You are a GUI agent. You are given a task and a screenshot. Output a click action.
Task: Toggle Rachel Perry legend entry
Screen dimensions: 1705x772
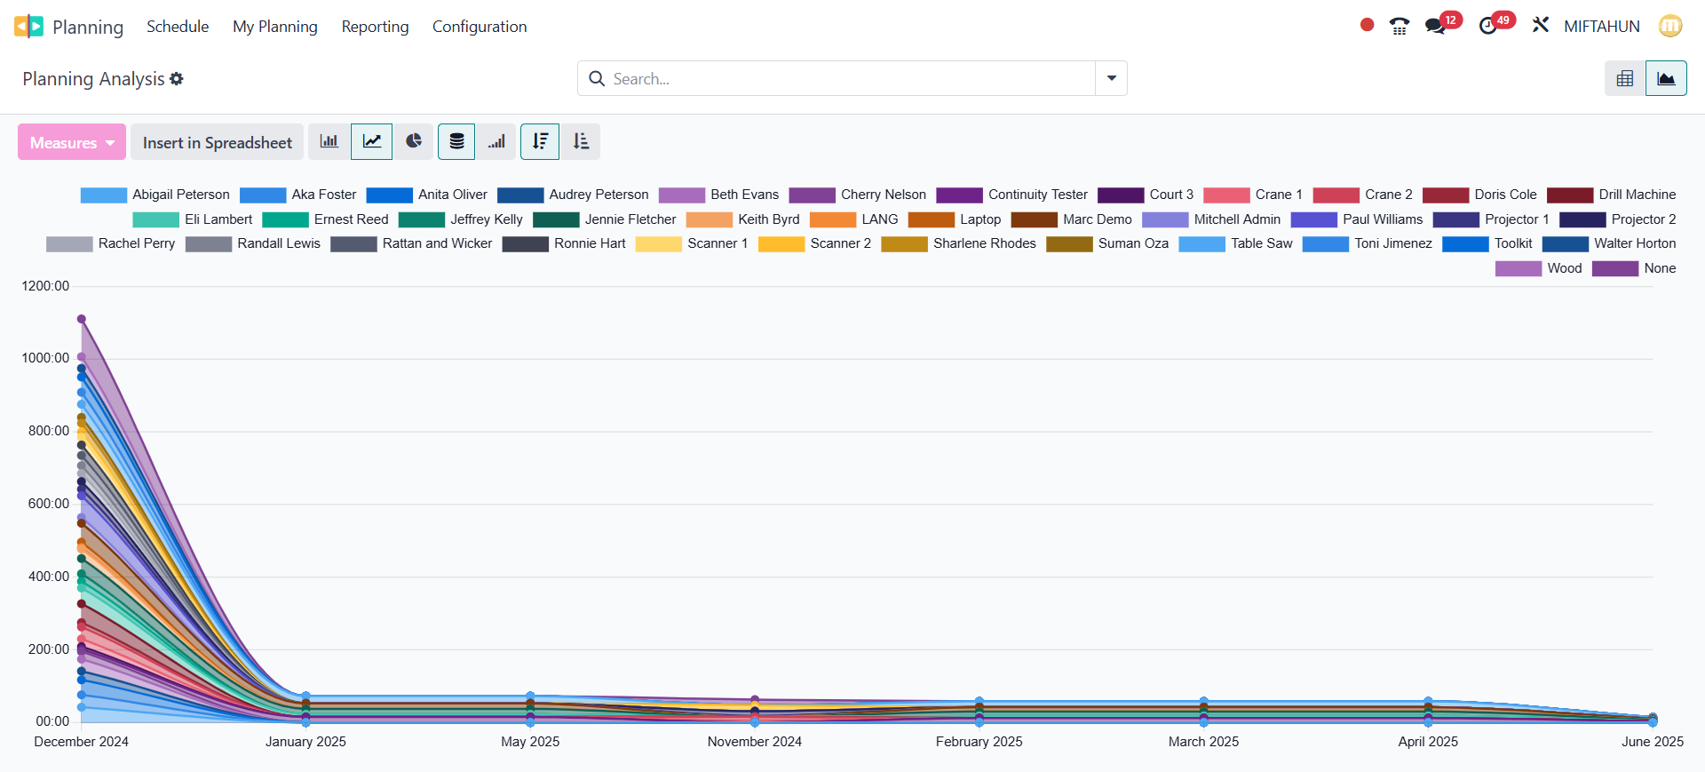click(110, 243)
